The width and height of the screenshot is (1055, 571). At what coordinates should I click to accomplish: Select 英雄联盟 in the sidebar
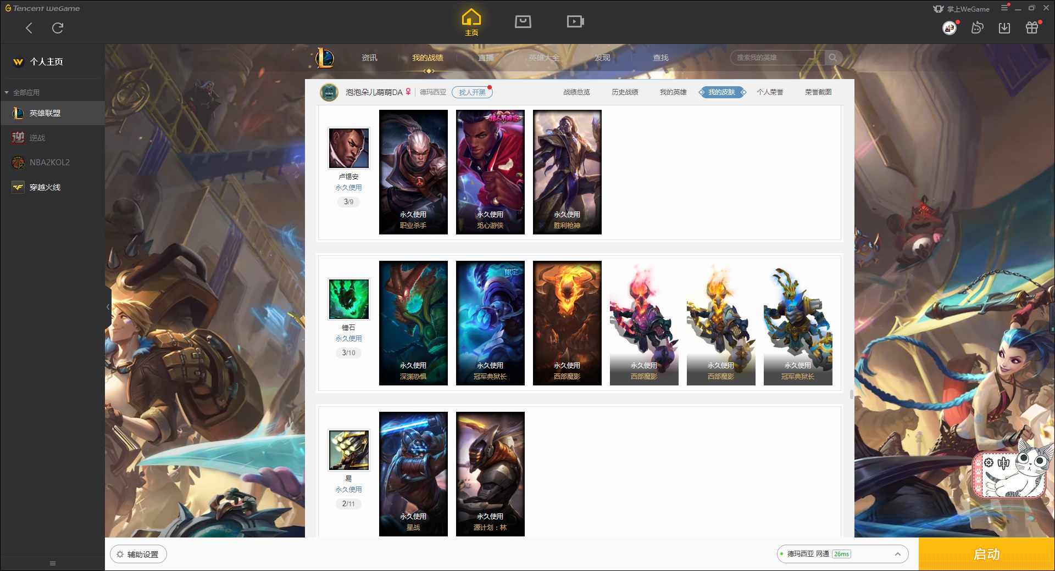pyautogui.click(x=52, y=113)
